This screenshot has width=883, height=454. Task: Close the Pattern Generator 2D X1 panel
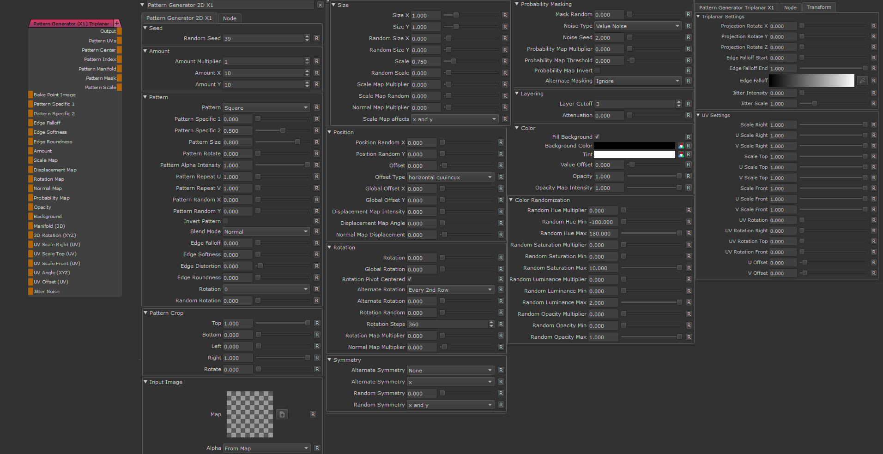click(x=320, y=5)
